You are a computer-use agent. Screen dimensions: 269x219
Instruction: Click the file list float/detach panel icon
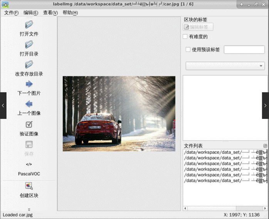265,146
